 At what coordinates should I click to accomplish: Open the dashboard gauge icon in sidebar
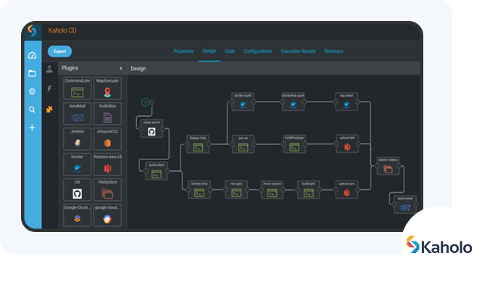pyautogui.click(x=32, y=55)
